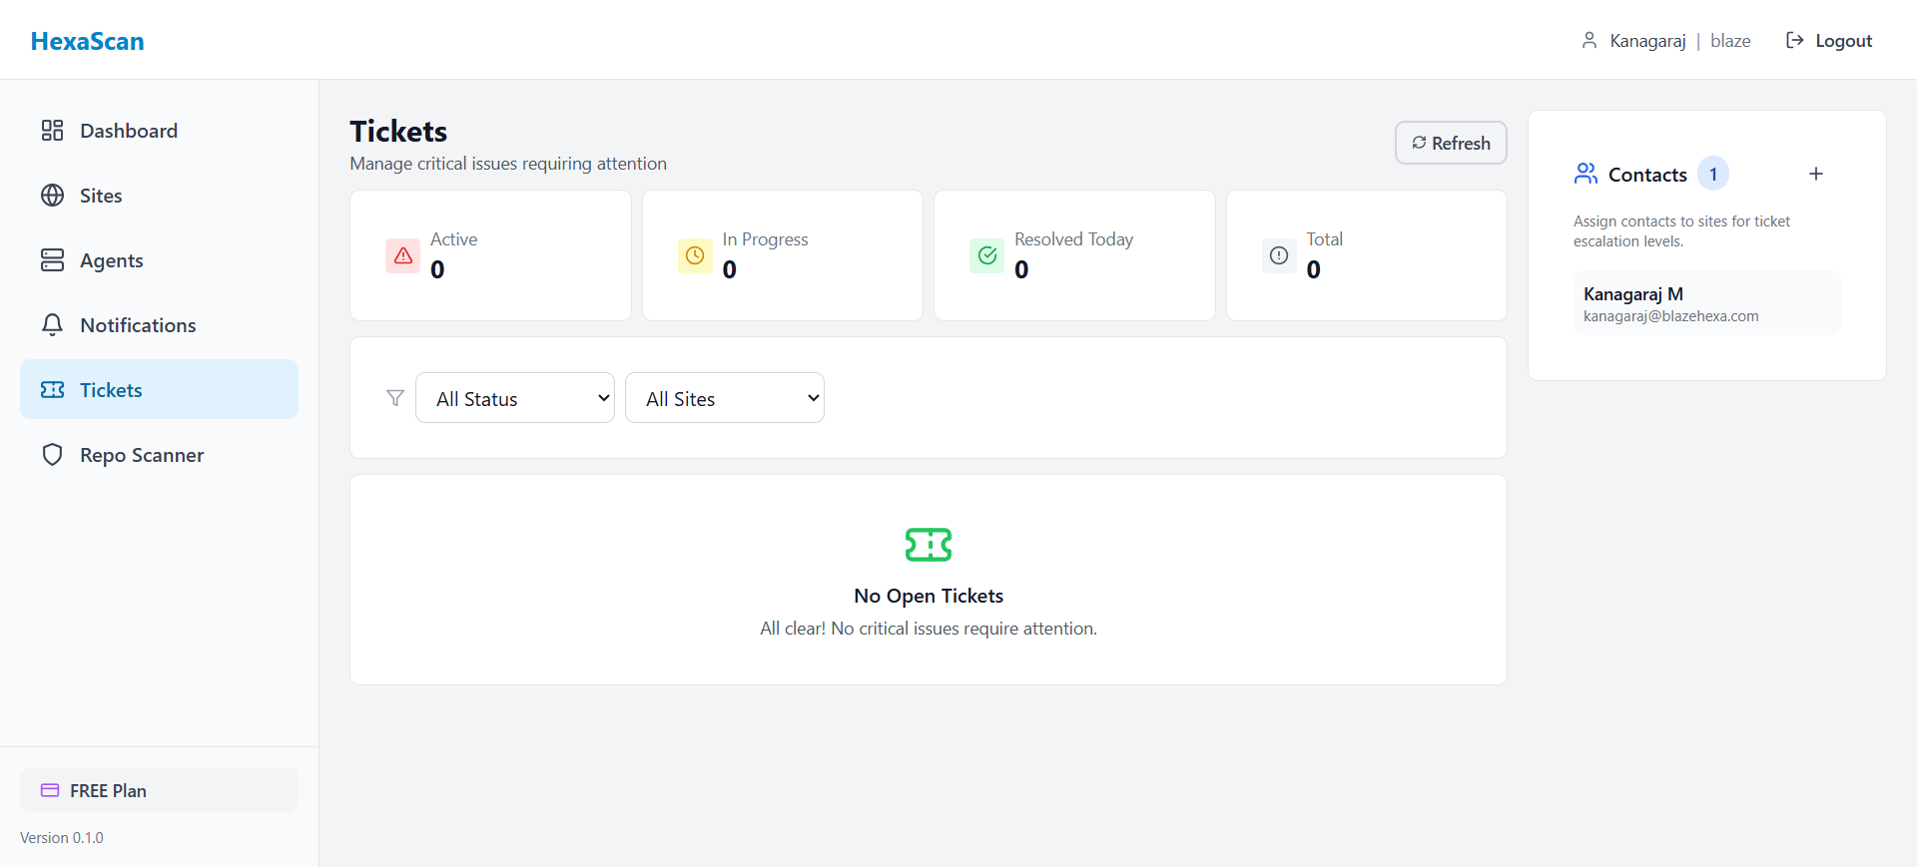Click the No Open Tickets heading

pyautogui.click(x=929, y=596)
